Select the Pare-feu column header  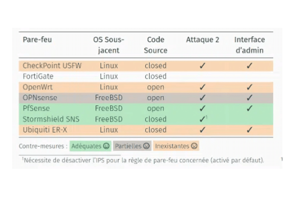coord(37,40)
